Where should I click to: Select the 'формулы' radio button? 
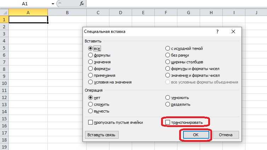click(90, 55)
